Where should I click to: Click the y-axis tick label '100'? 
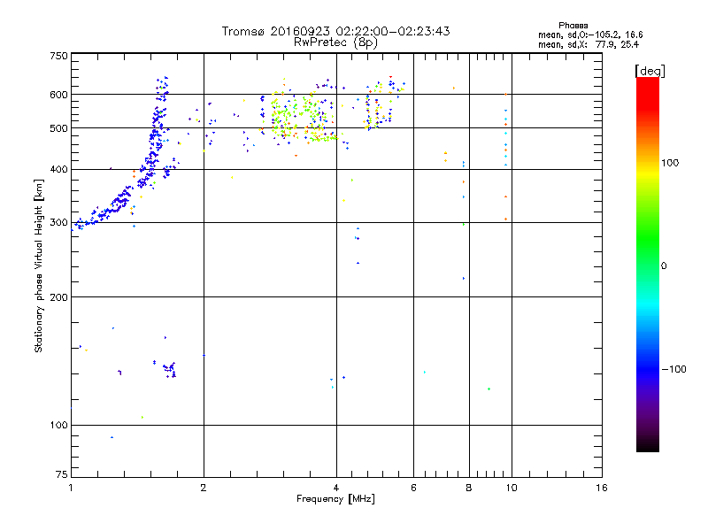59,426
